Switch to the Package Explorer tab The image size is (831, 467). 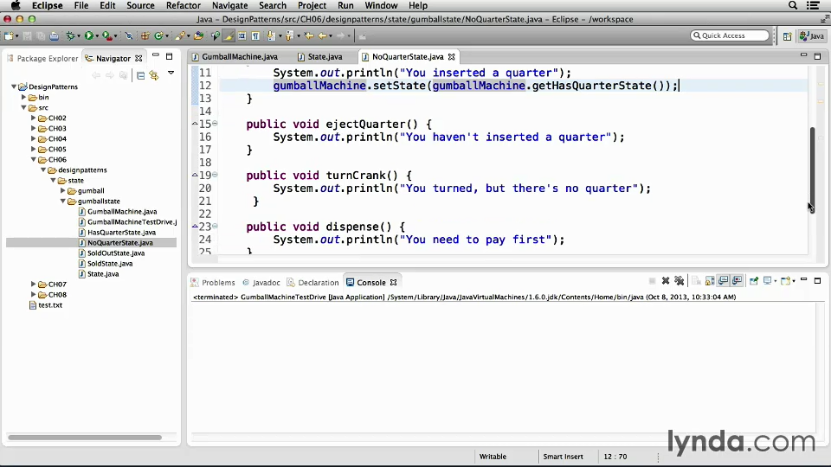(x=42, y=58)
